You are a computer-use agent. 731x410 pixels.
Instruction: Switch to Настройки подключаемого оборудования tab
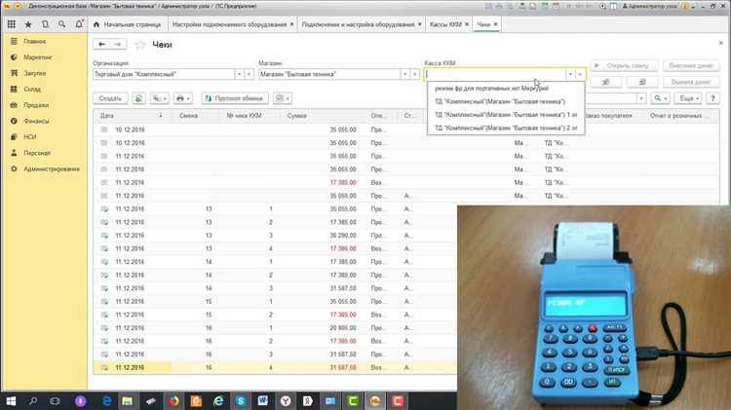pos(229,24)
